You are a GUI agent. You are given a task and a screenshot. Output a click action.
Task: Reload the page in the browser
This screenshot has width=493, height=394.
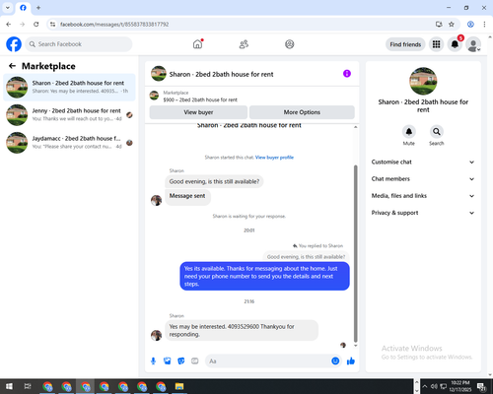pos(36,25)
